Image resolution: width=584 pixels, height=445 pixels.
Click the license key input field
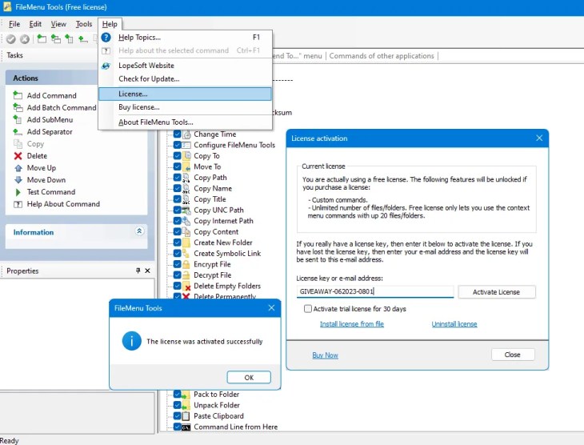pos(375,291)
